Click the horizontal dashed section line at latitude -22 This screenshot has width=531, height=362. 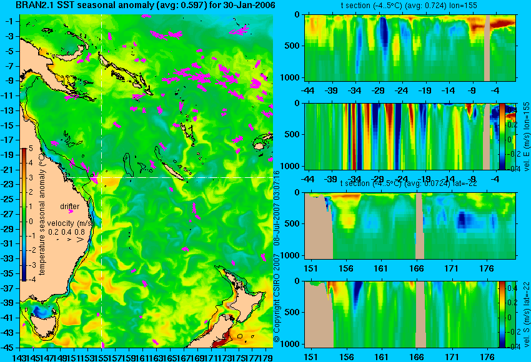171,177
